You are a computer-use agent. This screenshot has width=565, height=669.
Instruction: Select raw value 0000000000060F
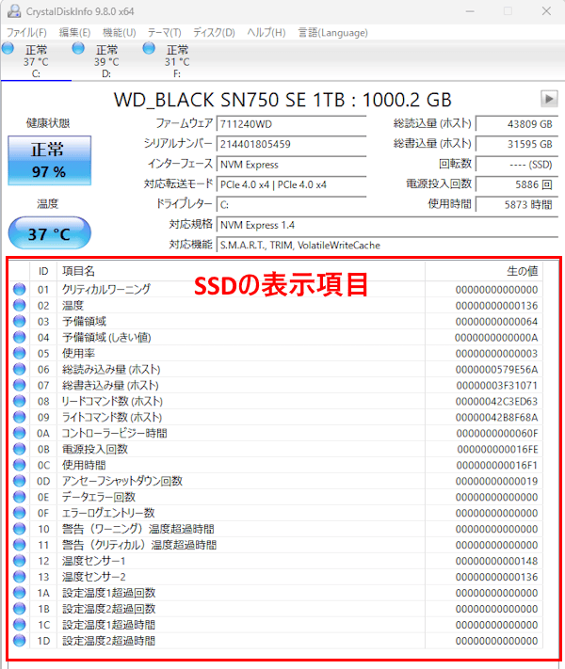(496, 434)
